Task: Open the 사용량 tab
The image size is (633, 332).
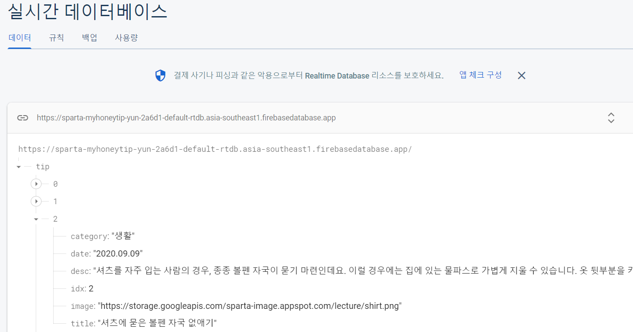Action: [126, 38]
